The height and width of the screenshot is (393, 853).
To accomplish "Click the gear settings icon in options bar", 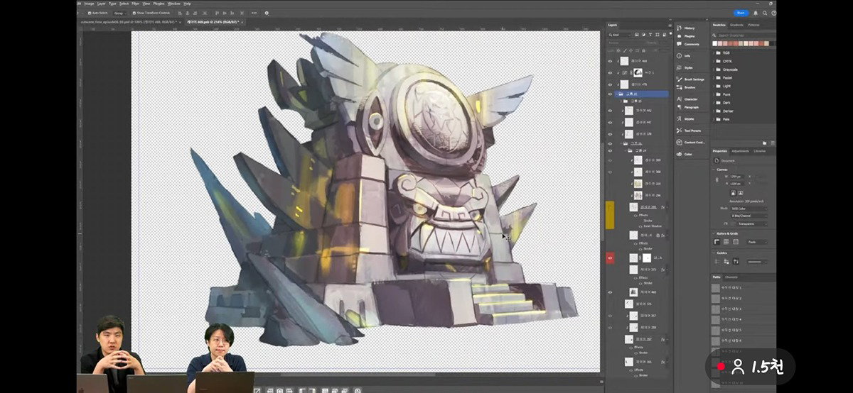I will 267,13.
